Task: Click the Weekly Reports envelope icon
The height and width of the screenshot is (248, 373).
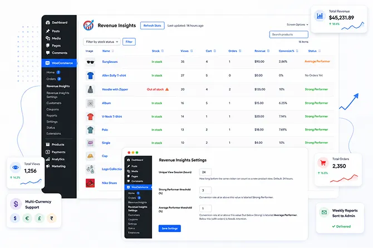Action: click(x=324, y=212)
